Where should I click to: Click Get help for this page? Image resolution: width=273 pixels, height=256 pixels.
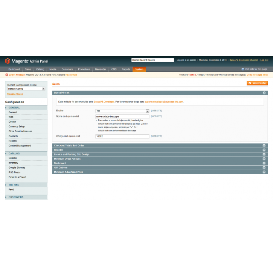click(256, 69)
